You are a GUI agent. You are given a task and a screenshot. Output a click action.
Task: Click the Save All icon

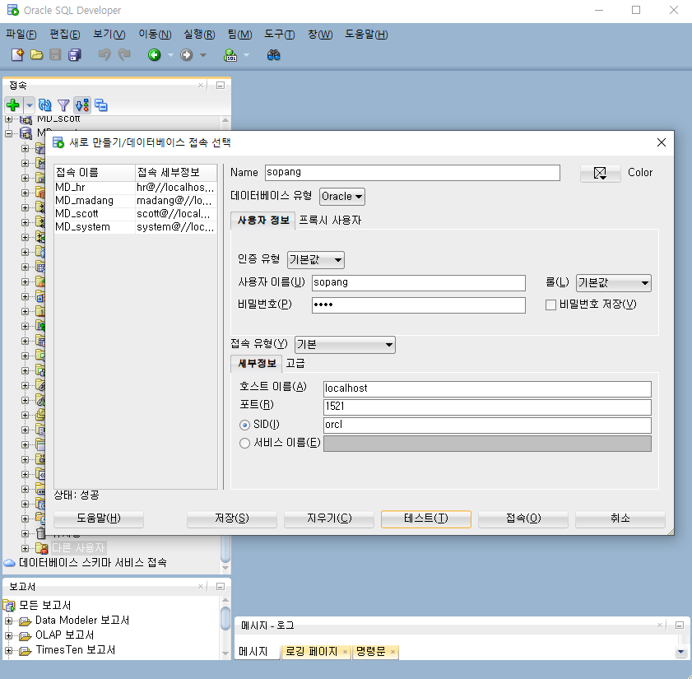click(74, 55)
